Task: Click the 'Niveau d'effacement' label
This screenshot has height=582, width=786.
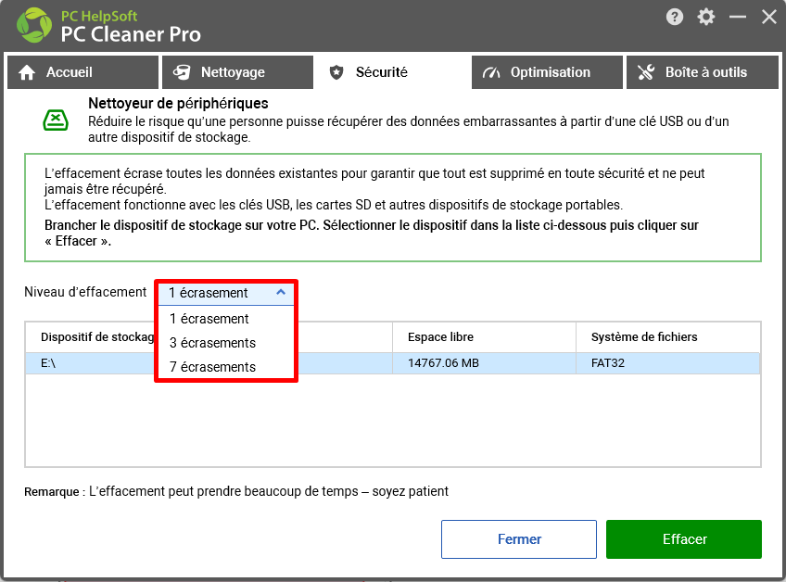Action: coord(85,292)
